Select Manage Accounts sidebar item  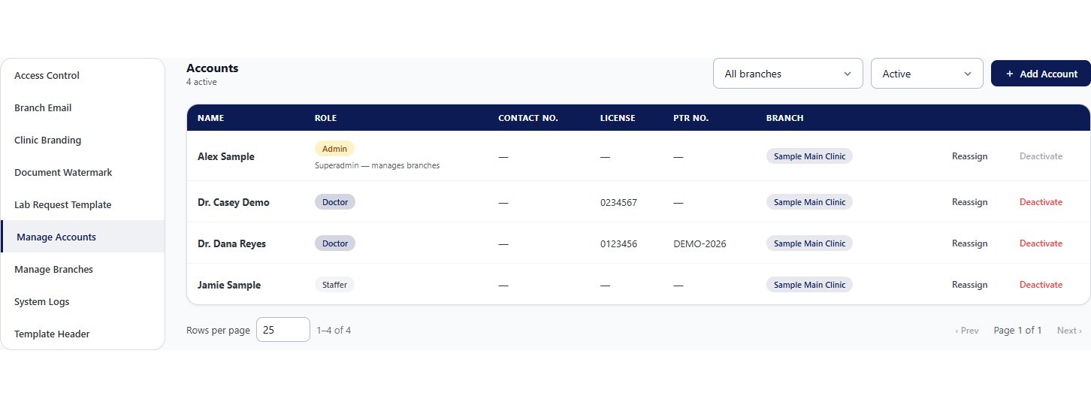(83, 237)
